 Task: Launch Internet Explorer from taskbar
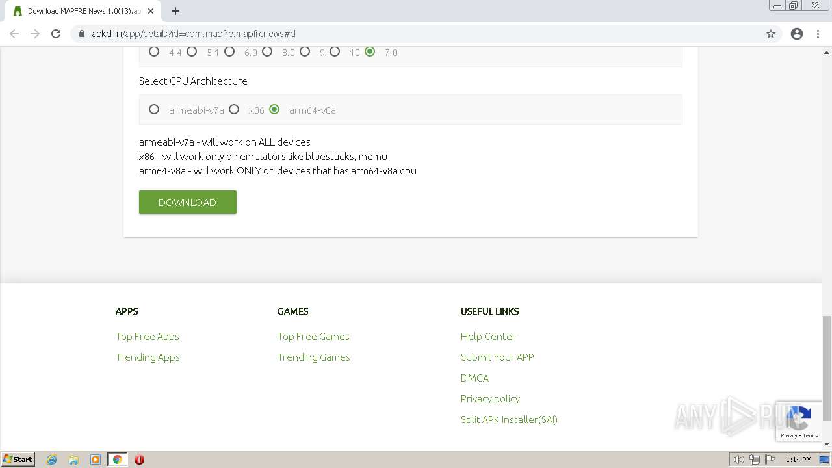51,460
